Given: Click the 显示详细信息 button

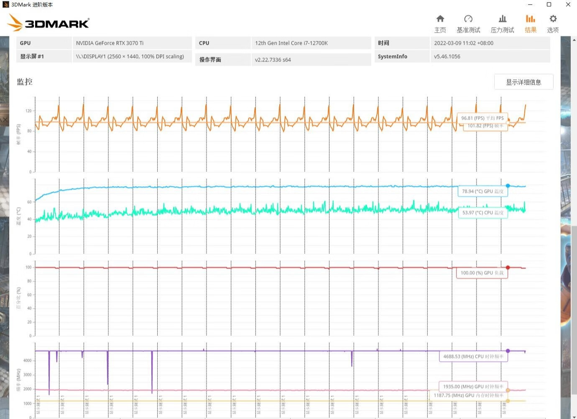Looking at the screenshot, I should 523,82.
